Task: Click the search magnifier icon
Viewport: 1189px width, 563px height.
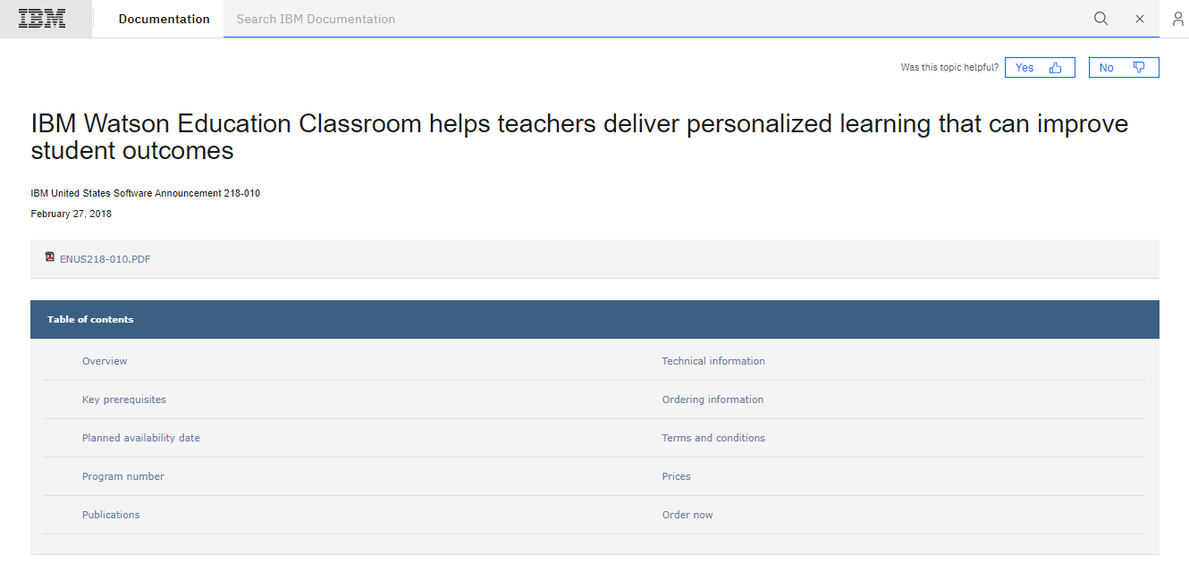Action: [1100, 18]
